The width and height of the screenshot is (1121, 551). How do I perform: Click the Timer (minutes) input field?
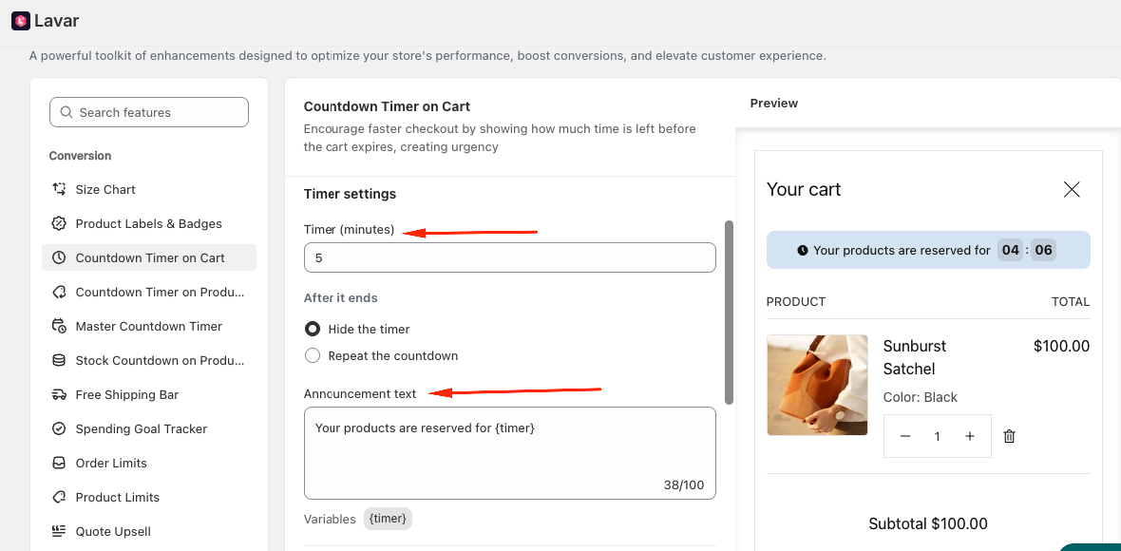510,257
